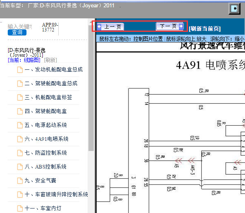The height and width of the screenshot is (213, 245).
Task: Click document icon beside 二、驾驶舱配电盒总成
Action: tap(20, 84)
